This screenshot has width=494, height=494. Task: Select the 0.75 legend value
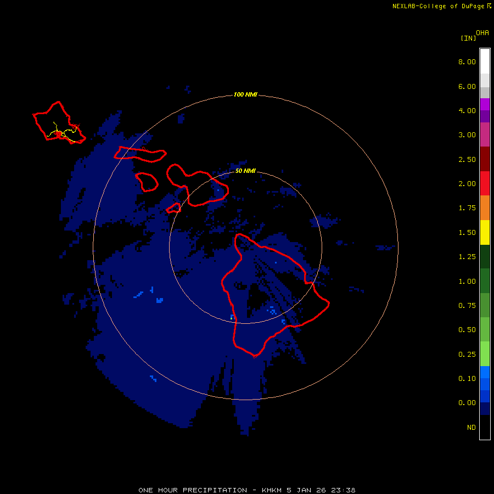coord(467,306)
